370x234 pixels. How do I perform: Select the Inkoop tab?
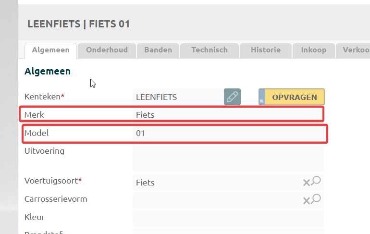[x=313, y=50]
